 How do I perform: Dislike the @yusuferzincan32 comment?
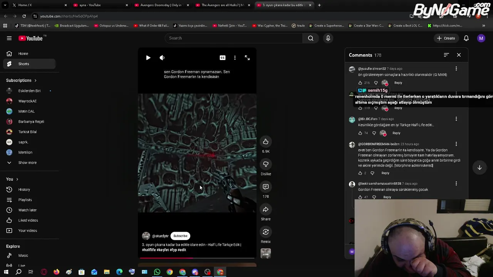click(376, 83)
